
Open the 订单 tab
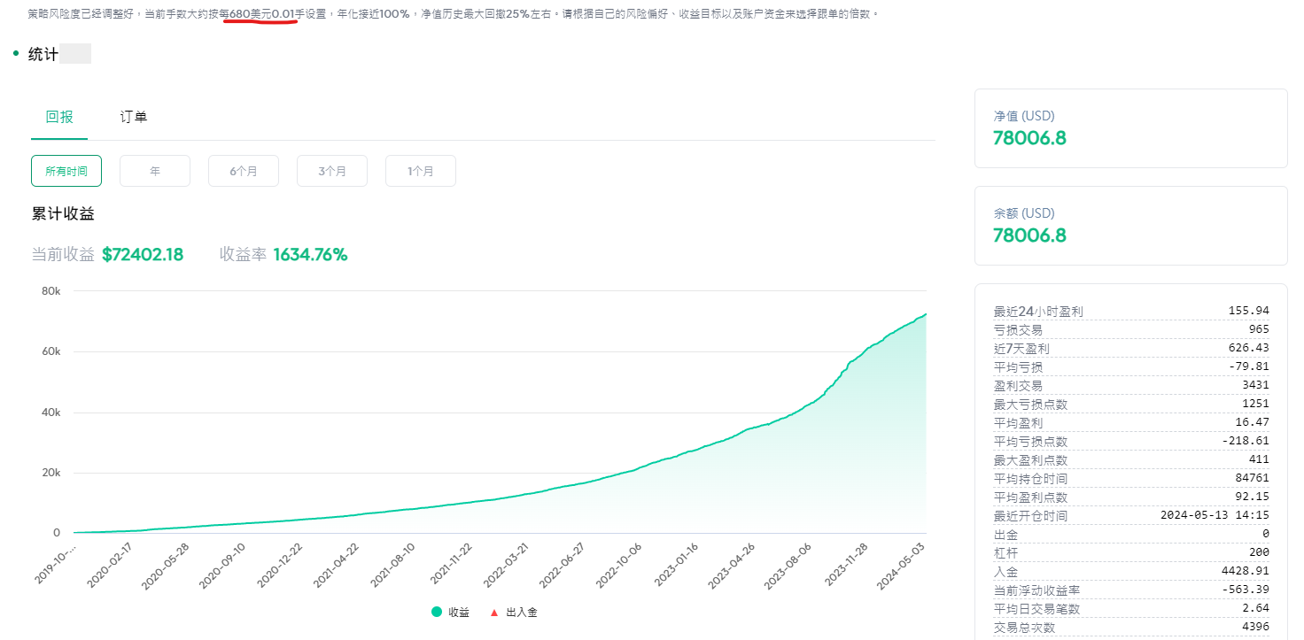tap(134, 117)
